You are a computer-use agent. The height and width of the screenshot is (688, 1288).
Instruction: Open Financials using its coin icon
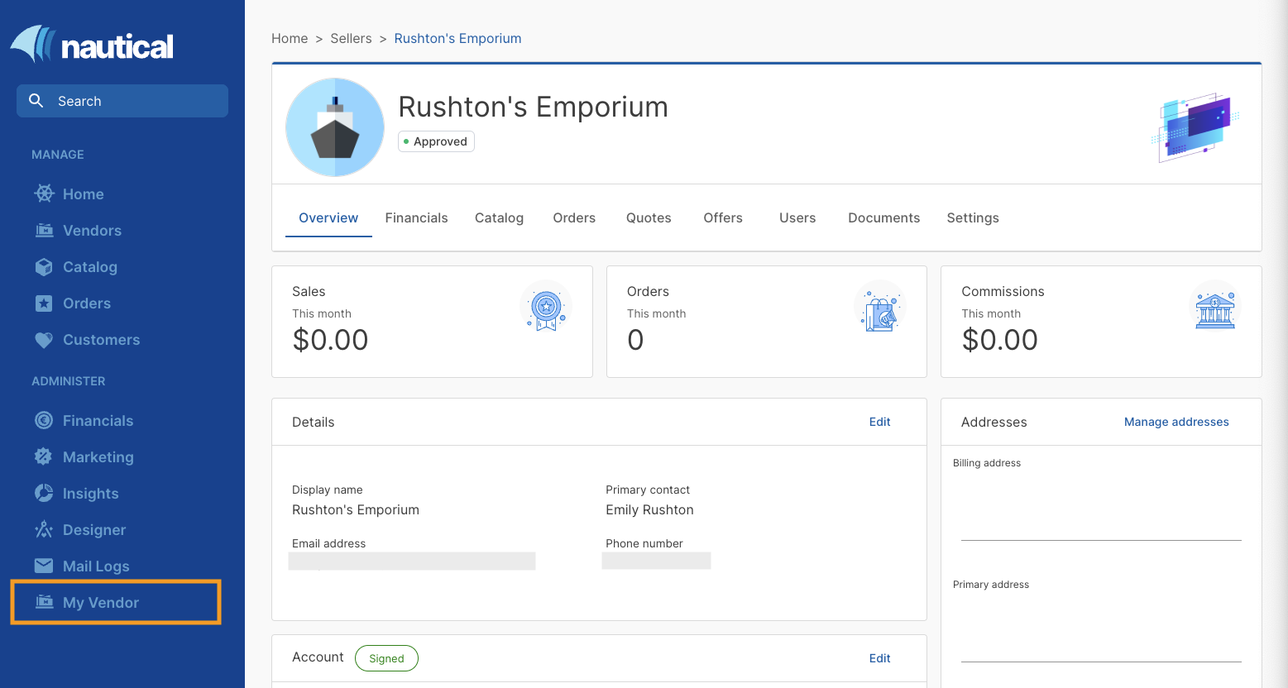pos(44,420)
